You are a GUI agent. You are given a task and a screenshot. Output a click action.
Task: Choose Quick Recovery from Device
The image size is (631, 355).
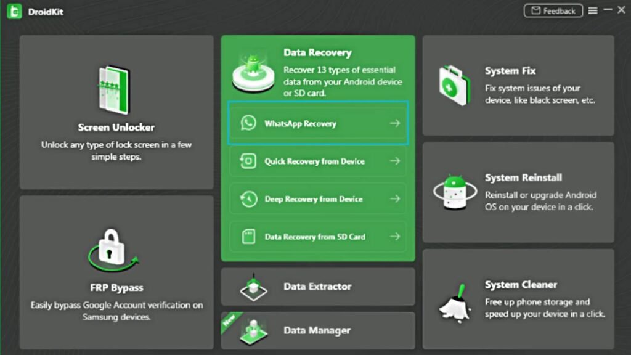[318, 161]
